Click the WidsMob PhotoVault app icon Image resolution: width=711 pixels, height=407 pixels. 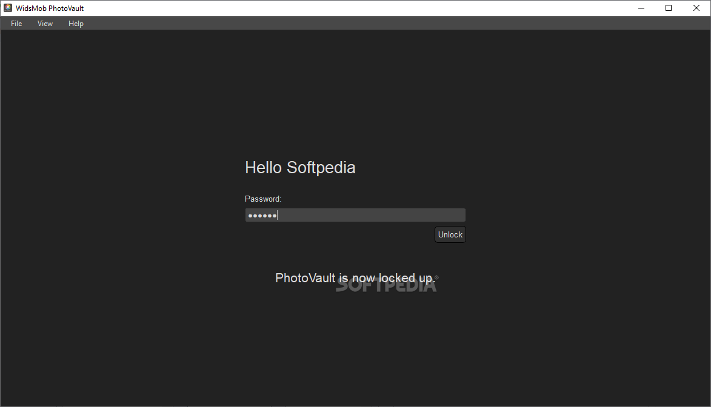tap(8, 8)
